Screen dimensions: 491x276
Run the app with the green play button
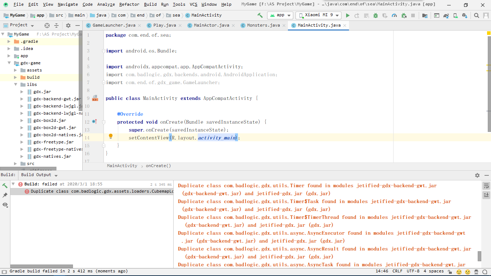coord(348,15)
